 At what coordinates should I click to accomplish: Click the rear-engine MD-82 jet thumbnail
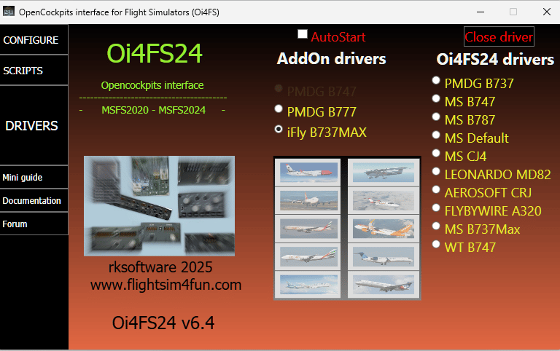(384, 284)
